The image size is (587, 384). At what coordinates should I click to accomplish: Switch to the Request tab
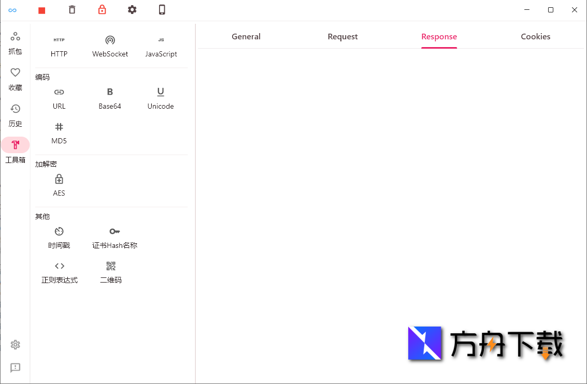(x=342, y=36)
